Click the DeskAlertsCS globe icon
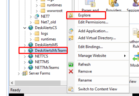 point(31,28)
